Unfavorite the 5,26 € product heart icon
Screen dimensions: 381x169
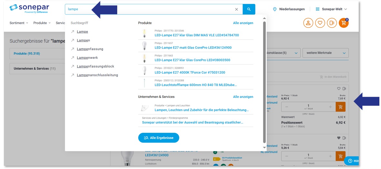[x=339, y=138]
